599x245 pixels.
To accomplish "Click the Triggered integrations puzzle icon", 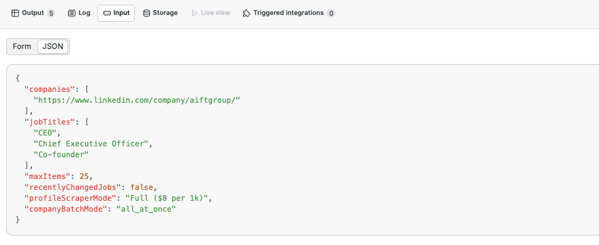I will click(246, 14).
